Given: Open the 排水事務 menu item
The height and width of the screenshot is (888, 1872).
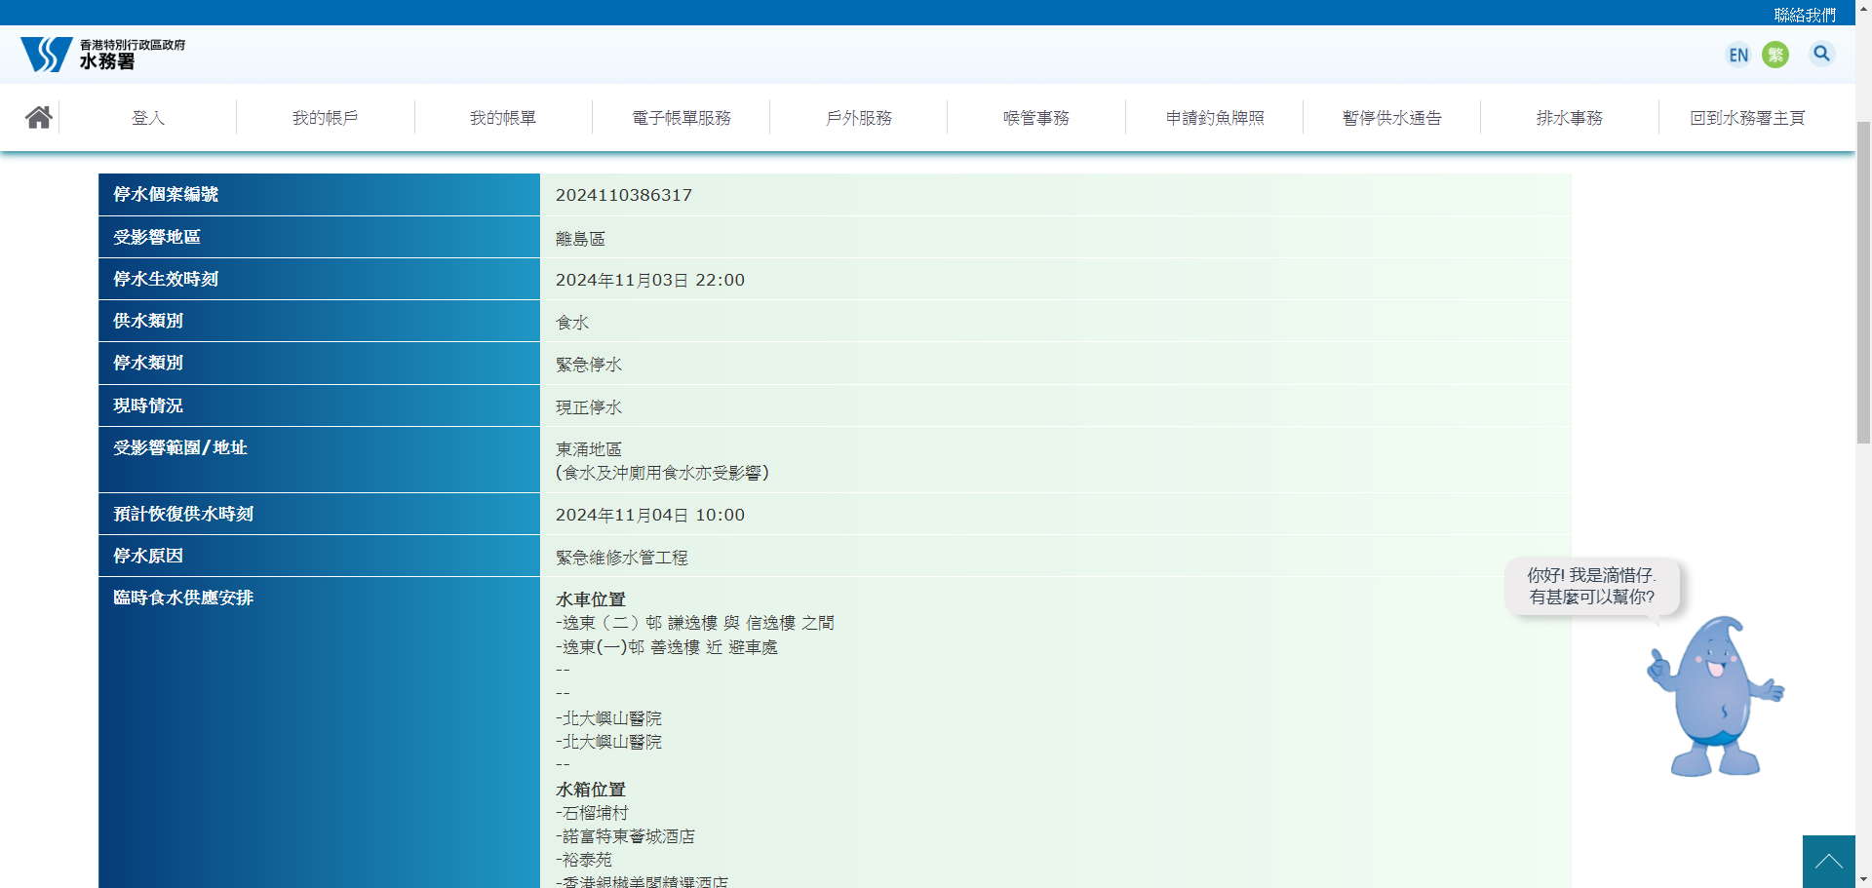Looking at the screenshot, I should click(x=1570, y=118).
